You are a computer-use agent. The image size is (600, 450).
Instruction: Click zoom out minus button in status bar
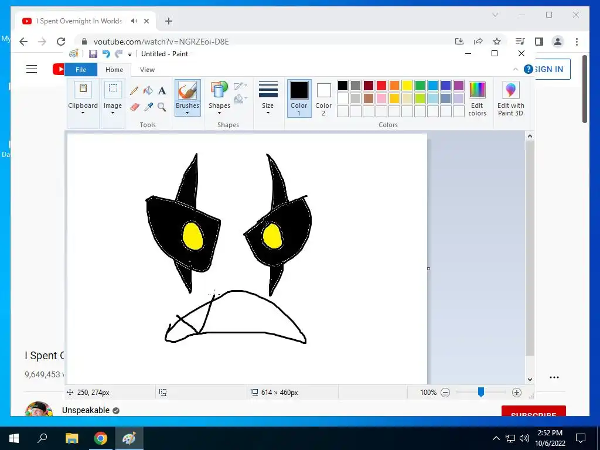coord(445,393)
